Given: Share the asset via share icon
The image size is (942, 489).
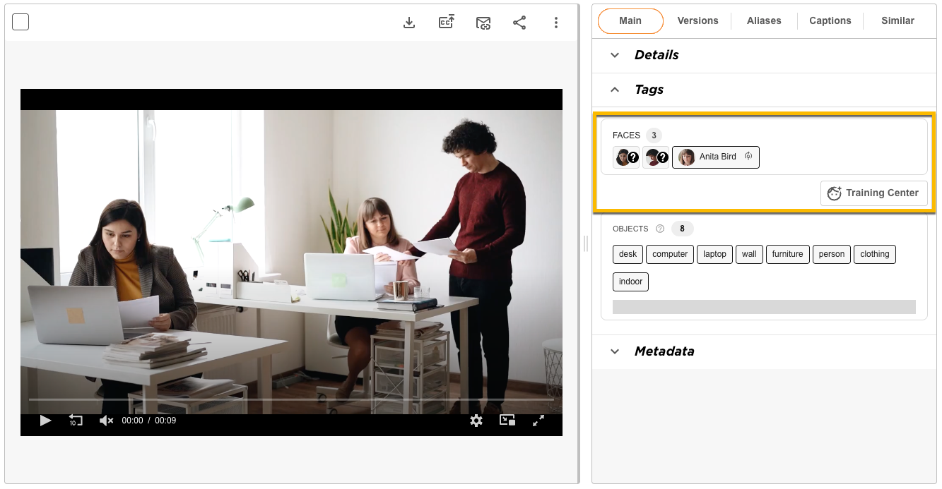Looking at the screenshot, I should point(519,23).
